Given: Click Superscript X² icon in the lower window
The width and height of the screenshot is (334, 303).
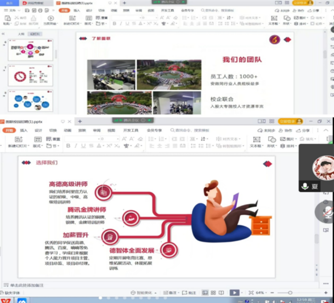Looking at the screenshot, I should click(109, 146).
